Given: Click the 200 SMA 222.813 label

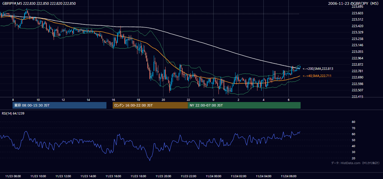Looking at the screenshot, I should [318, 69].
